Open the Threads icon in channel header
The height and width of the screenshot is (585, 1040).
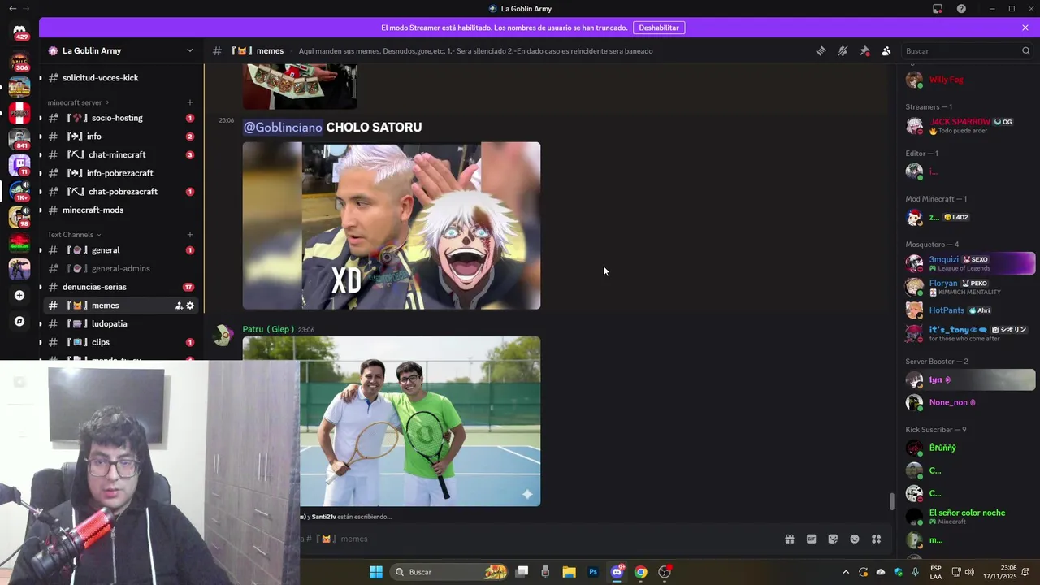pyautogui.click(x=821, y=50)
